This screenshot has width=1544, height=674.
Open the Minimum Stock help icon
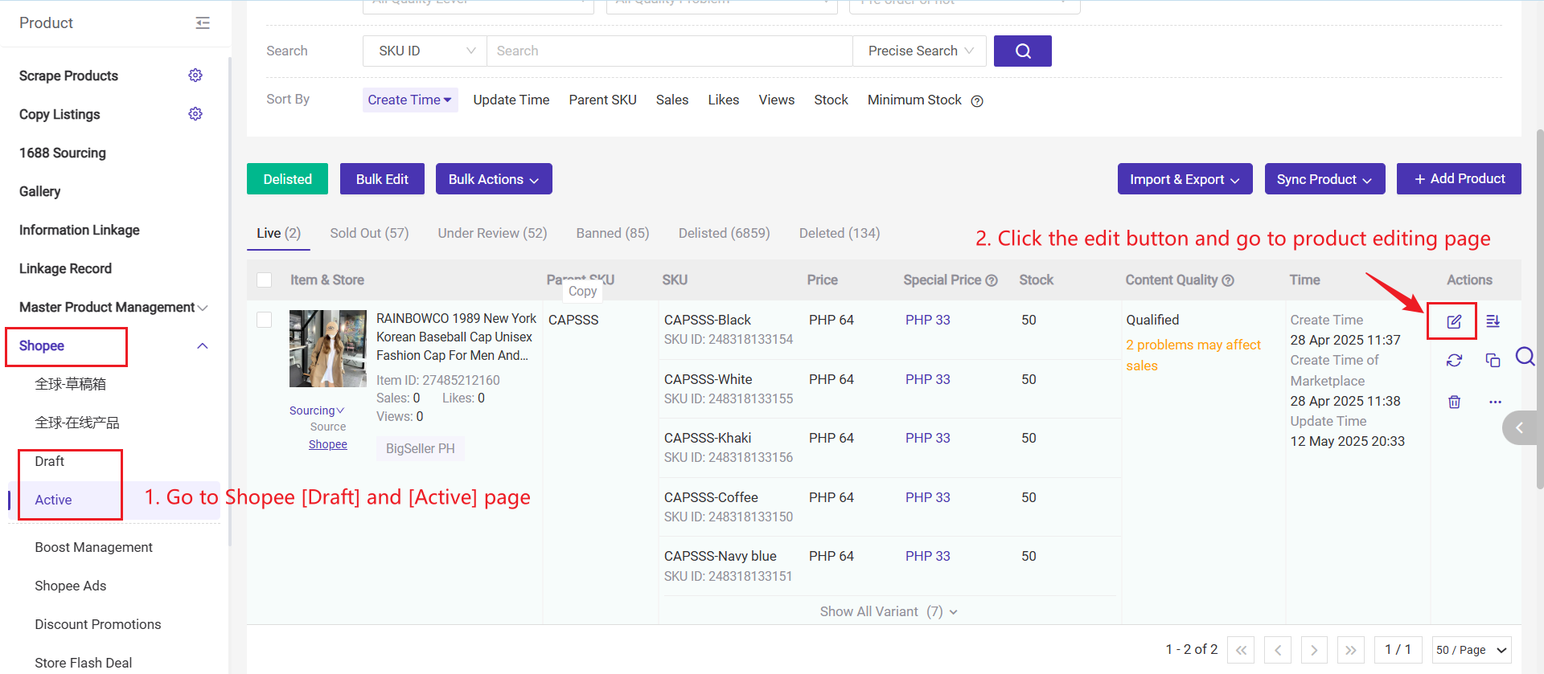click(x=977, y=101)
